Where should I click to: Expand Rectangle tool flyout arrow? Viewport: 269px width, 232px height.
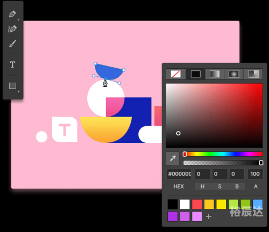point(18,91)
